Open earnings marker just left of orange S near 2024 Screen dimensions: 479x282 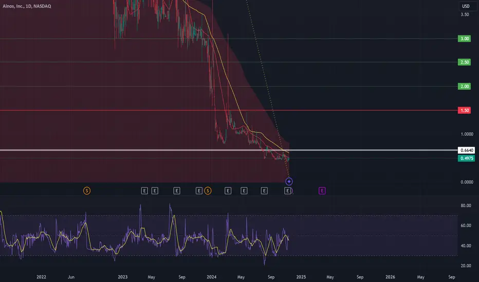pyautogui.click(x=199, y=191)
